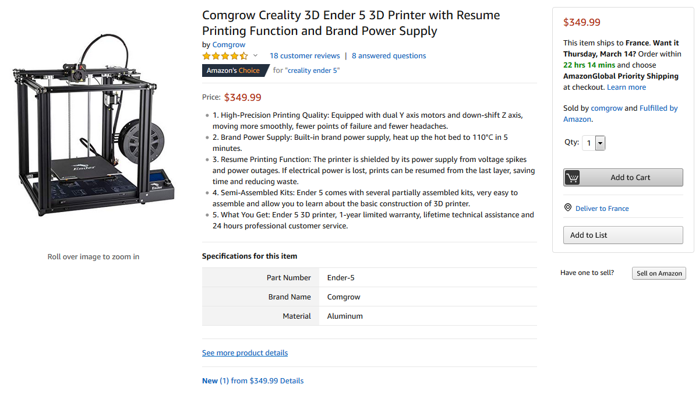
Task: Open the comgrow seller link
Action: (x=606, y=108)
